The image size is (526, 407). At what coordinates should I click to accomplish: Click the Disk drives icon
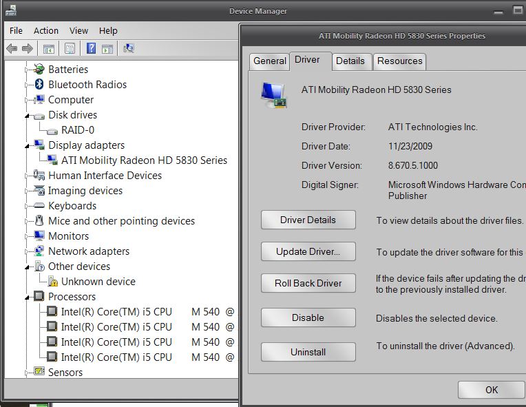[x=39, y=116]
